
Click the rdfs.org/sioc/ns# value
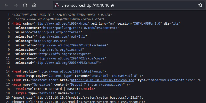click(x=60, y=50)
